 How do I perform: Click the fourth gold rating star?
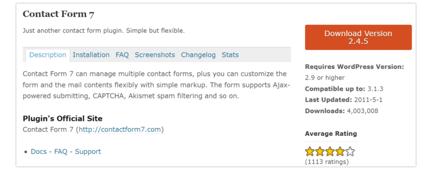[340, 151]
